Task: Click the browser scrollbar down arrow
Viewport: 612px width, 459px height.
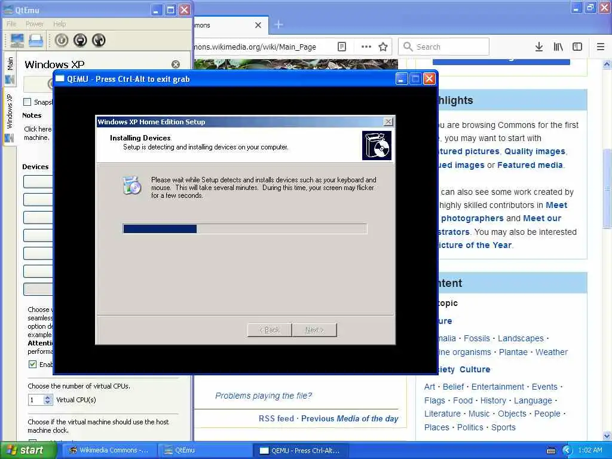Action: pos(607,436)
